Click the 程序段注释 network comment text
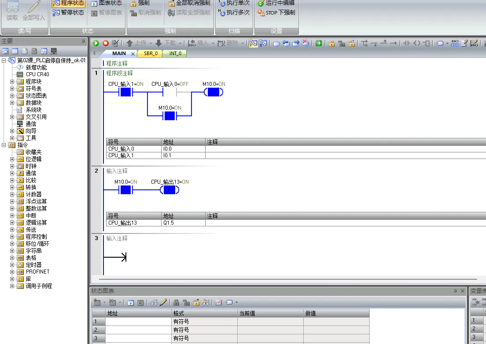Image resolution: width=486 pixels, height=344 pixels. 119,73
